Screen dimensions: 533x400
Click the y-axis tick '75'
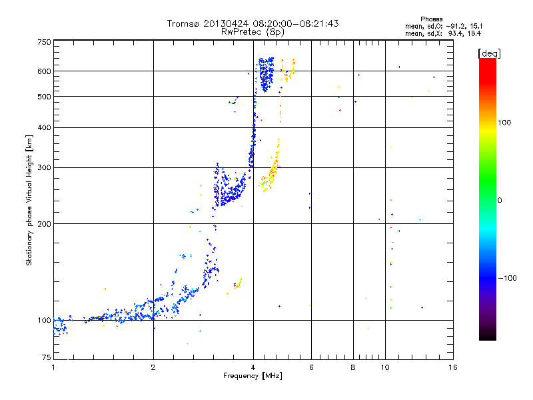tap(46, 357)
